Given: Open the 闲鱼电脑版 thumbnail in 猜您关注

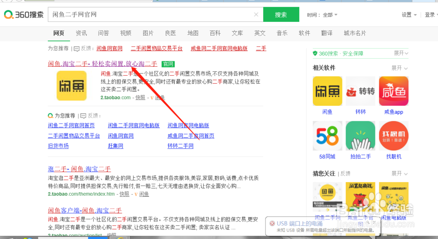Looking at the screenshot, I should [x=394, y=197].
